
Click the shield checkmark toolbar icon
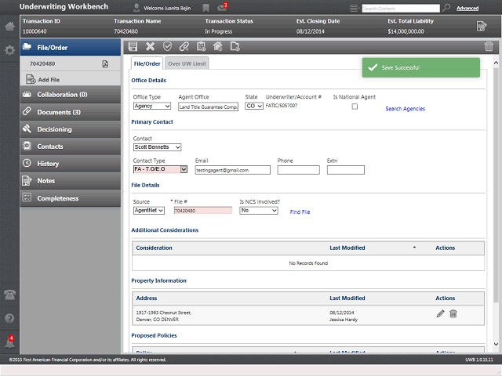click(x=167, y=47)
